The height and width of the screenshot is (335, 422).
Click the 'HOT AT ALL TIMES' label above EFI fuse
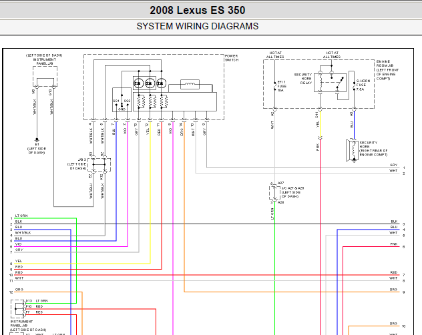click(275, 55)
